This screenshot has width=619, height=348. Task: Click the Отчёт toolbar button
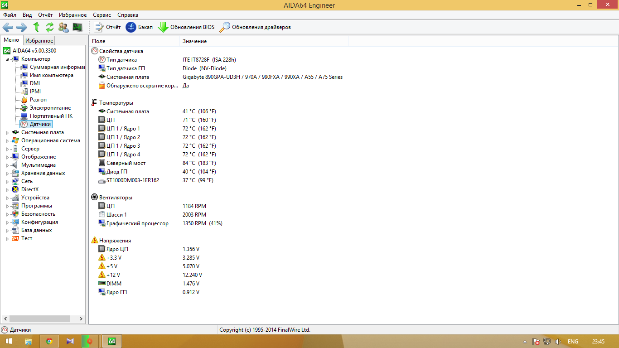[107, 27]
